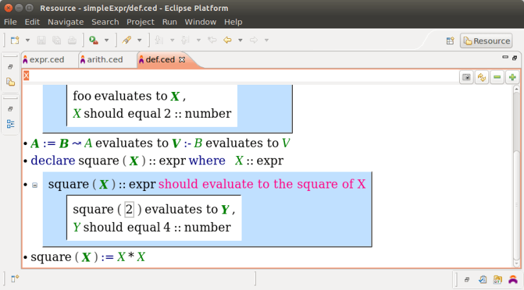Select the Resource perspective button
The width and height of the screenshot is (524, 290).
(486, 41)
